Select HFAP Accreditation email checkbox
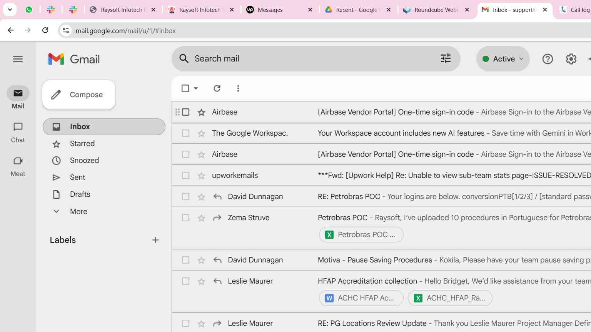Image resolution: width=591 pixels, height=332 pixels. [x=185, y=281]
